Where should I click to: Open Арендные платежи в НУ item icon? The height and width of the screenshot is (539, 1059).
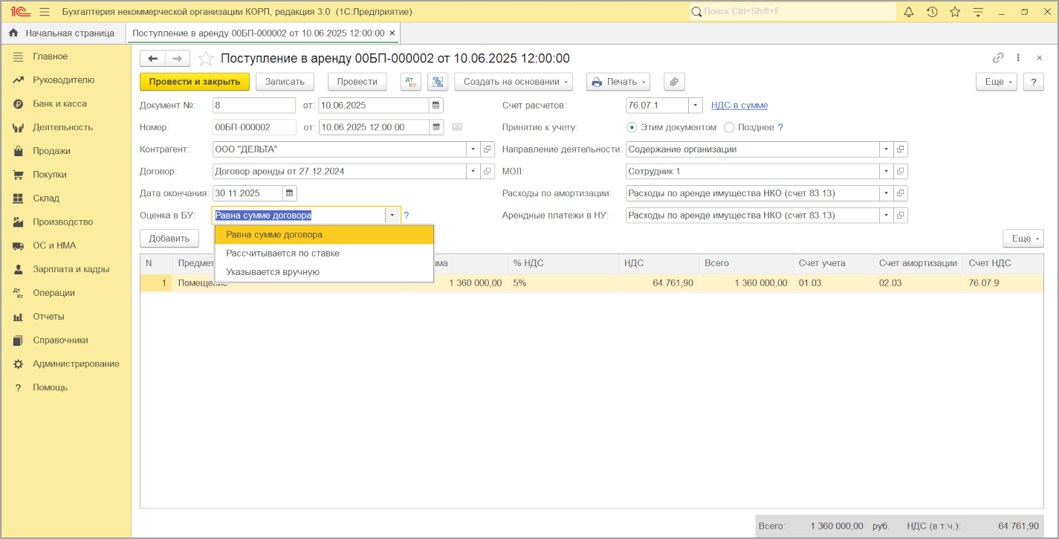point(901,216)
